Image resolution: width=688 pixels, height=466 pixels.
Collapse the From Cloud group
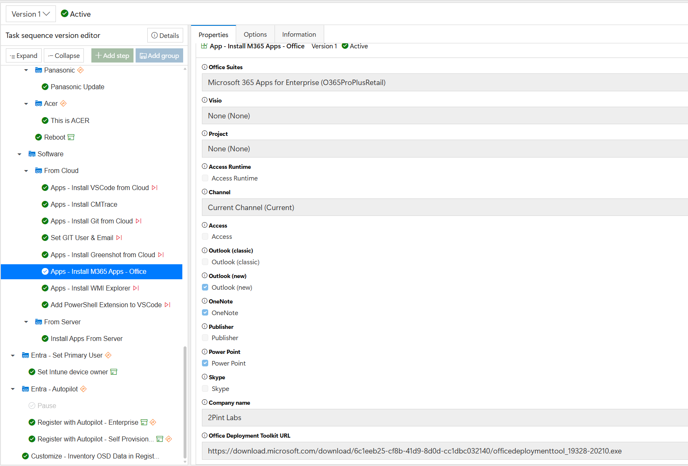click(x=26, y=171)
